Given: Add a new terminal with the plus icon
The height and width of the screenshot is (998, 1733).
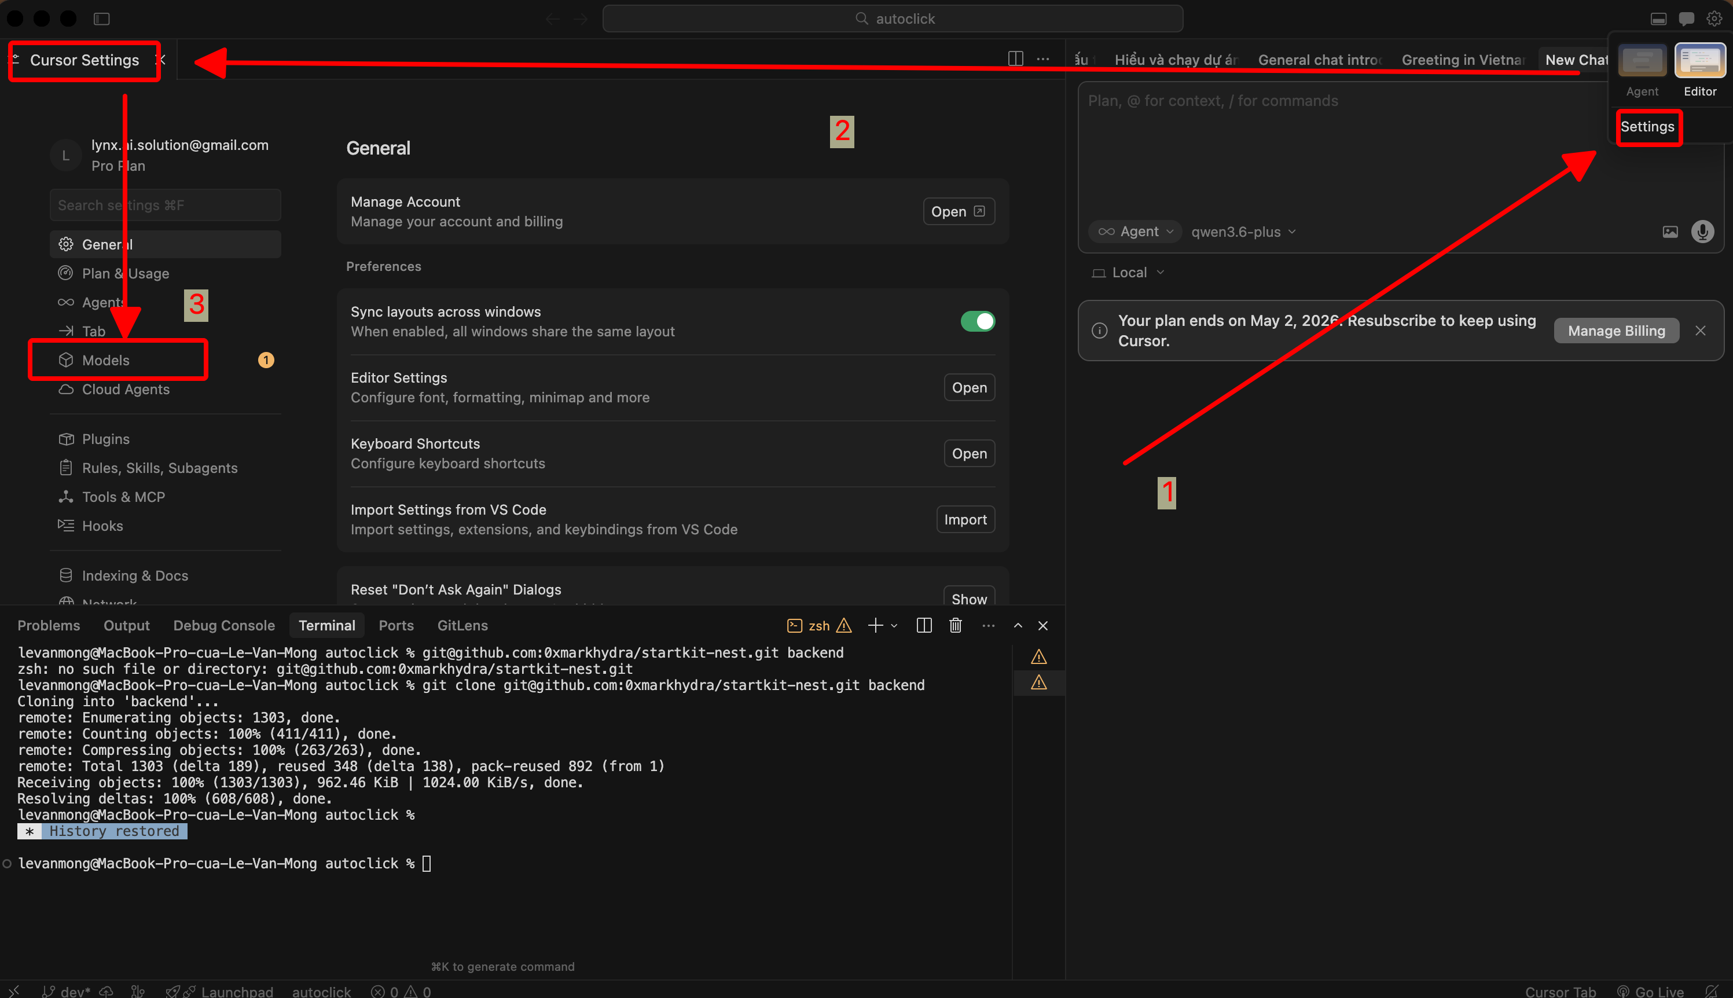Looking at the screenshot, I should (x=875, y=625).
